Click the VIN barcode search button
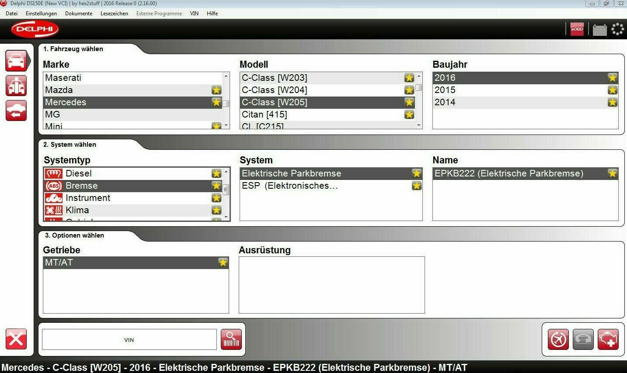This screenshot has width=627, height=373. [x=231, y=339]
